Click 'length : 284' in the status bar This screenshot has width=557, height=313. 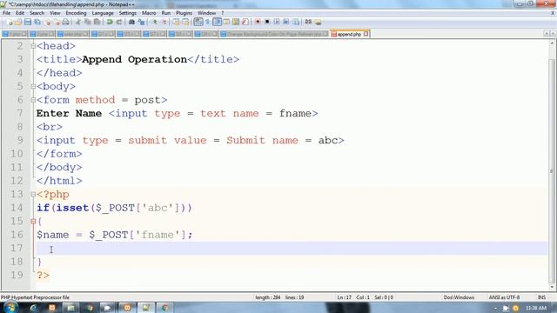click(x=267, y=297)
